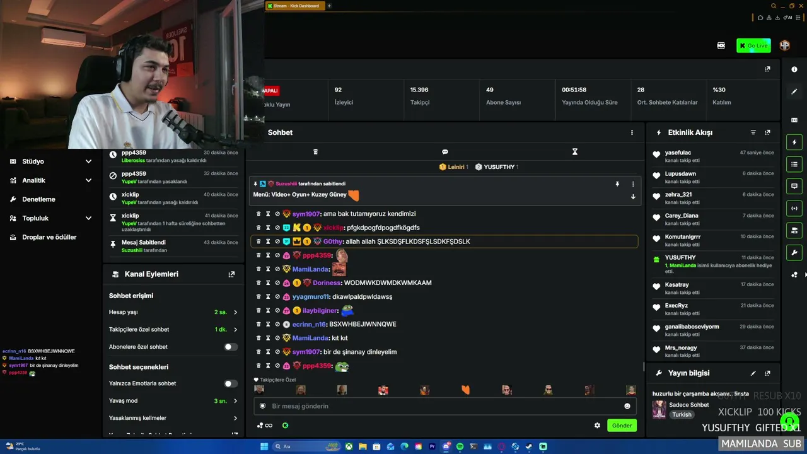Open sym1907's profile from chat
The width and height of the screenshot is (807, 454).
[306, 214]
